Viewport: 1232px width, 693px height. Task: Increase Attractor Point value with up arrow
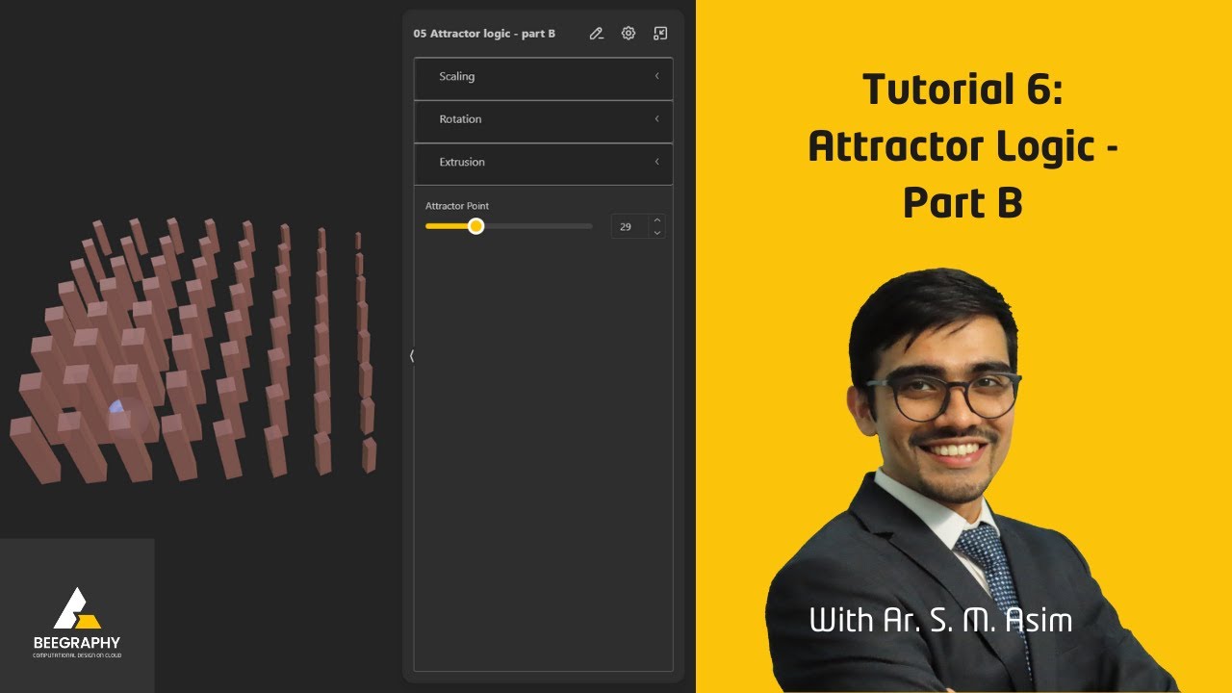coord(657,221)
